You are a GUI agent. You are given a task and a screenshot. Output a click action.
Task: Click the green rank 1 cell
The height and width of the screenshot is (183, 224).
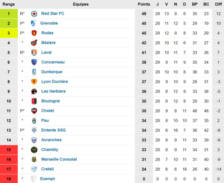(9, 13)
